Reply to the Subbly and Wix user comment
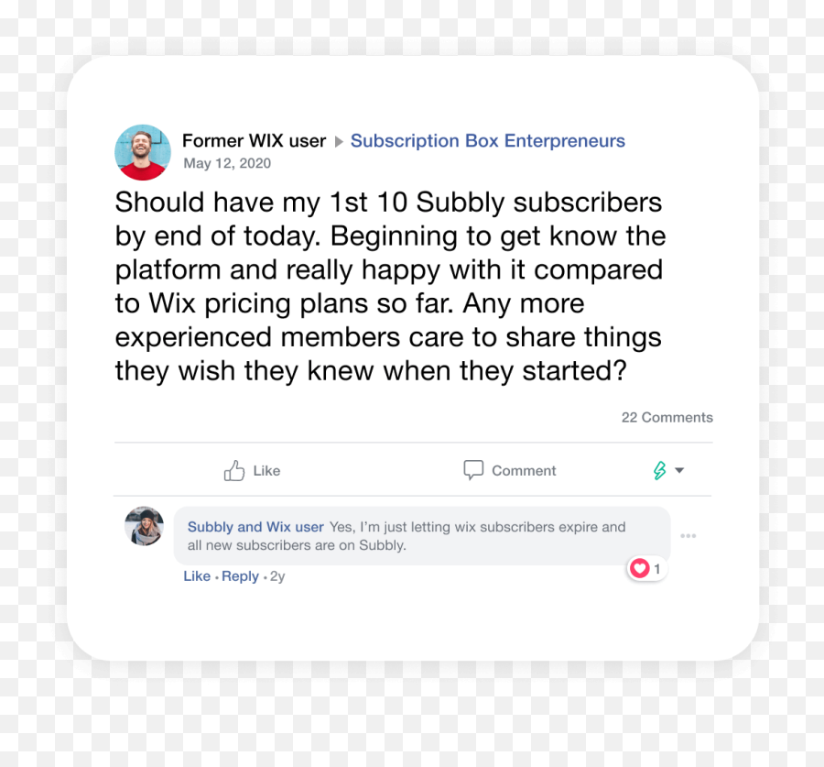 pos(240,576)
